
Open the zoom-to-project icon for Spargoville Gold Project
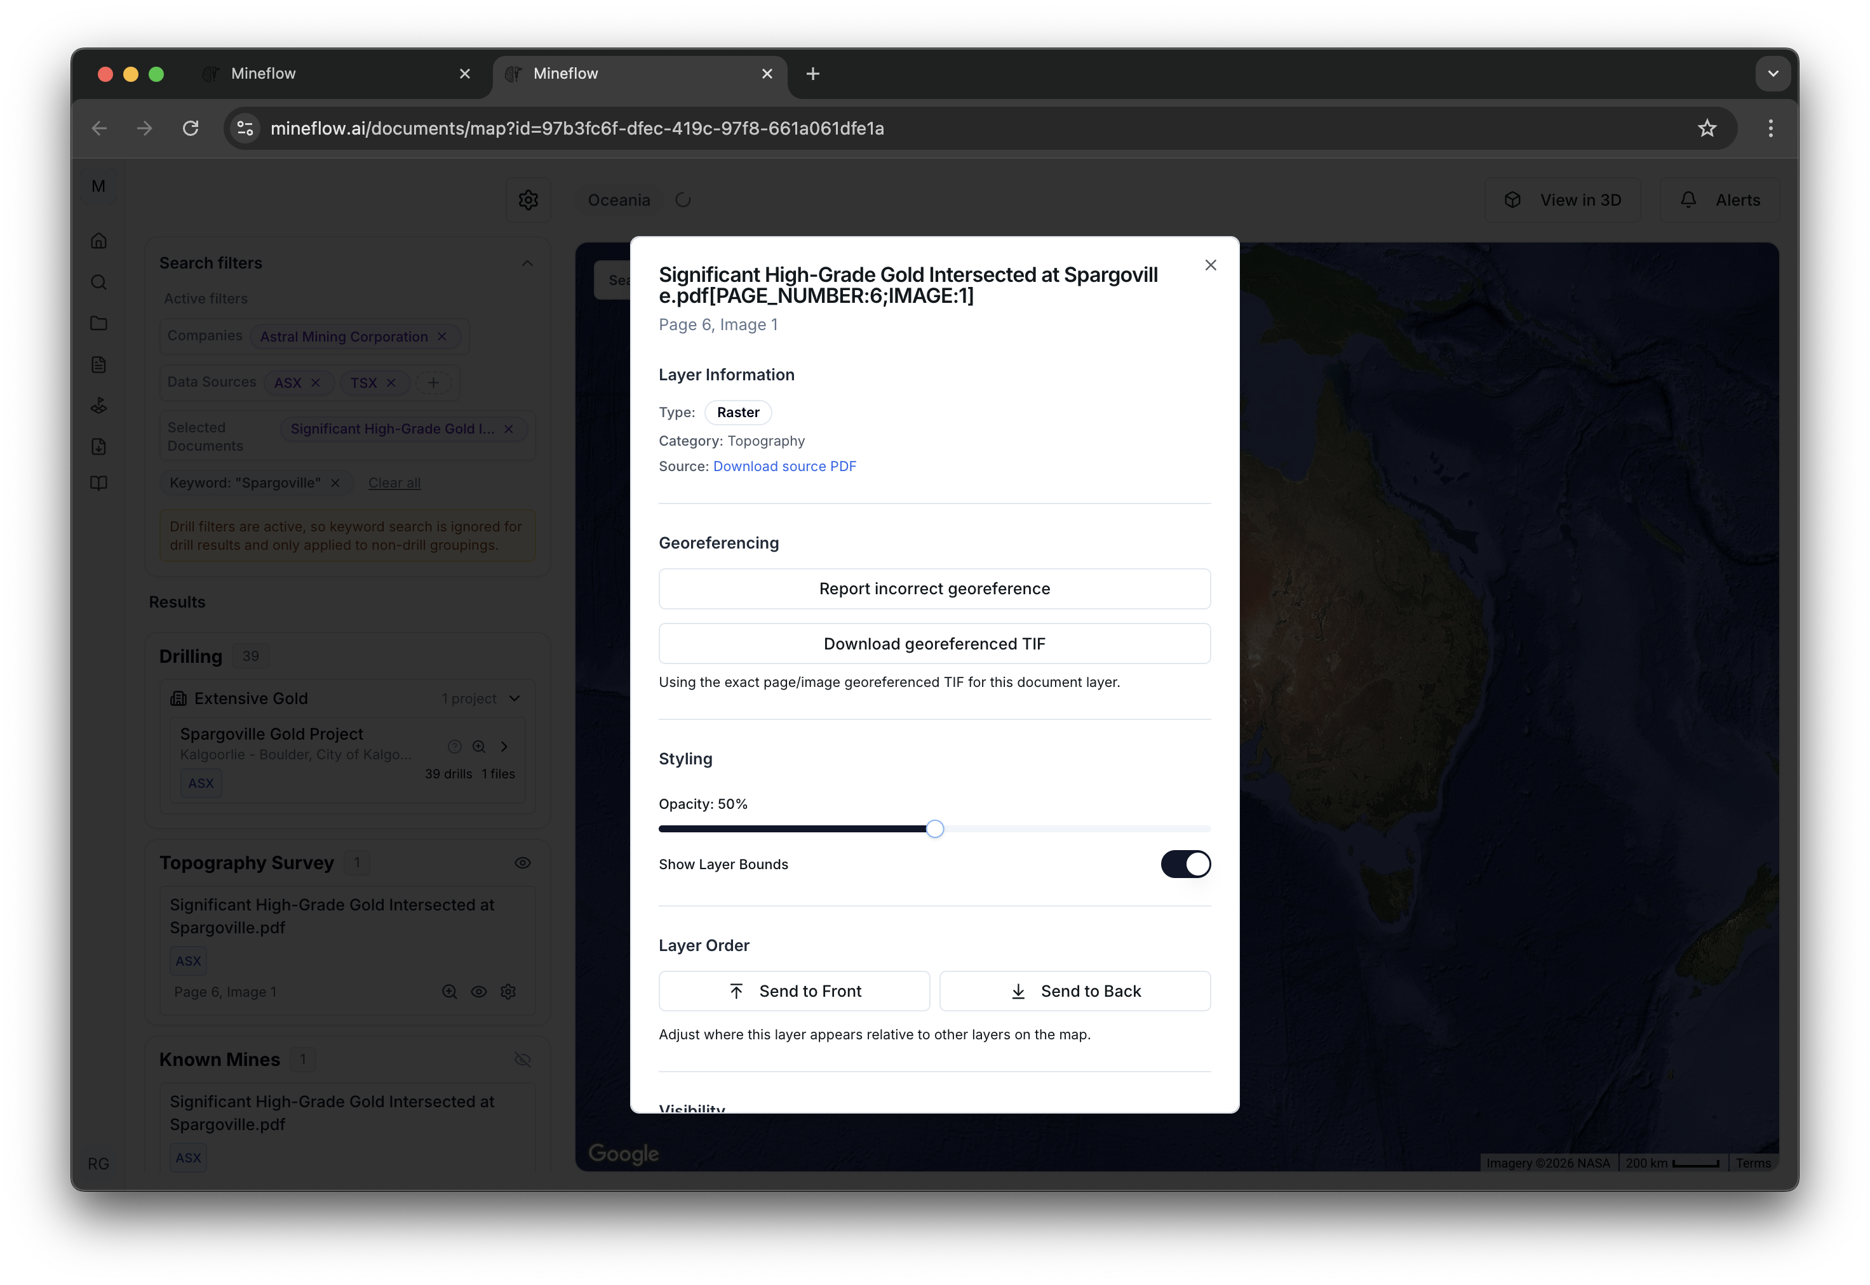[479, 747]
